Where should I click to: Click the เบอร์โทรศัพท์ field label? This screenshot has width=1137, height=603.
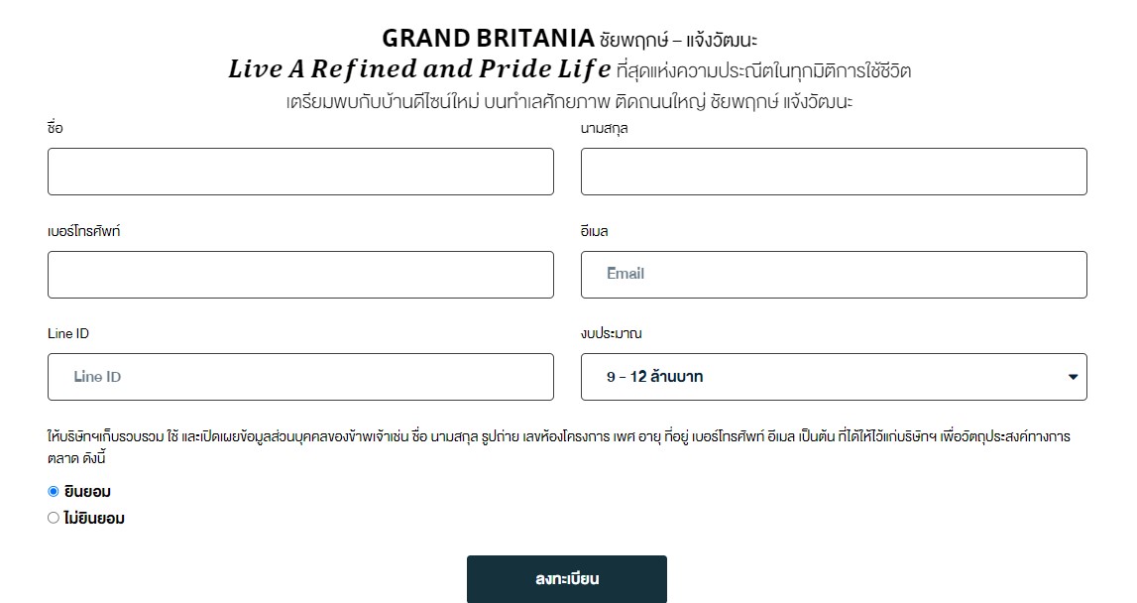83,231
